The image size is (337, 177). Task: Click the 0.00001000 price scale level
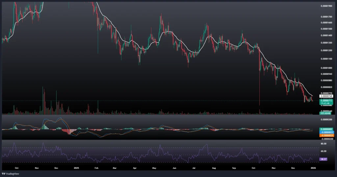pos(326,68)
